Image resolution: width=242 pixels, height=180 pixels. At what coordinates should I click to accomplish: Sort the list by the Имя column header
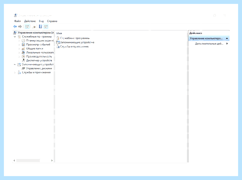59,33
